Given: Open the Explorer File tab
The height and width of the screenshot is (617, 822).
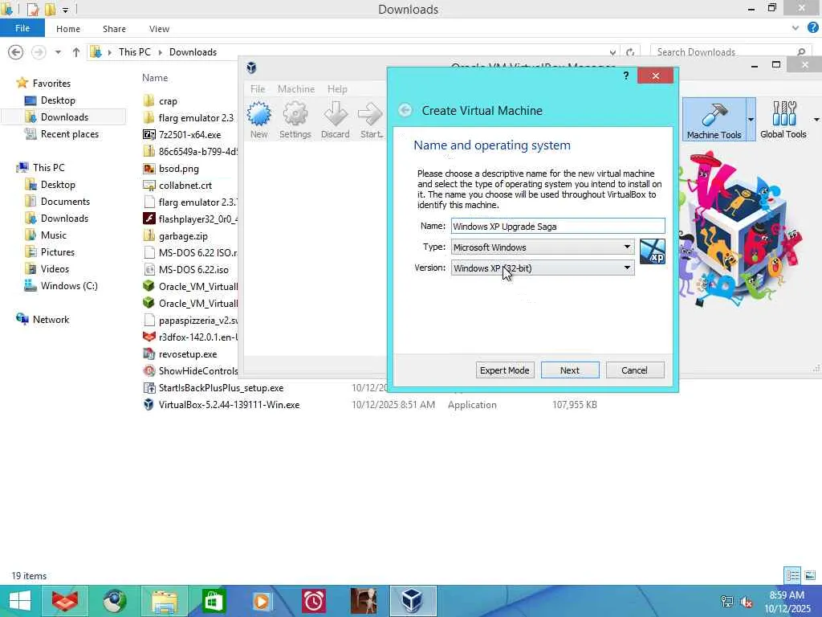Looking at the screenshot, I should pos(22,28).
